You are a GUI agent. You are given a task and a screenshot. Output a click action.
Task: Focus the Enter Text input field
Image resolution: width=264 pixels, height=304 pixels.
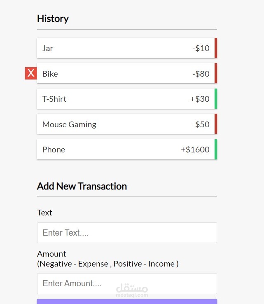(x=127, y=233)
